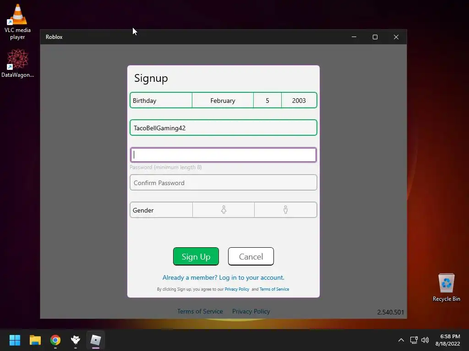Select the Recycle Bin desktop icon
469x351 pixels.
pos(446,287)
